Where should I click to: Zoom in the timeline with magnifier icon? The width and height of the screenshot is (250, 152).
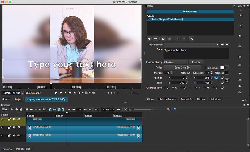(x=168, y=109)
